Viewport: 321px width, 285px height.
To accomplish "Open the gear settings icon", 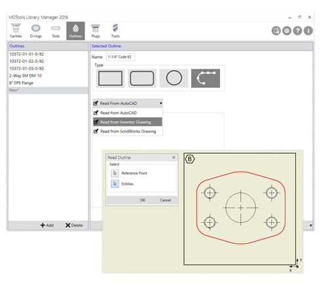I will click(x=287, y=31).
